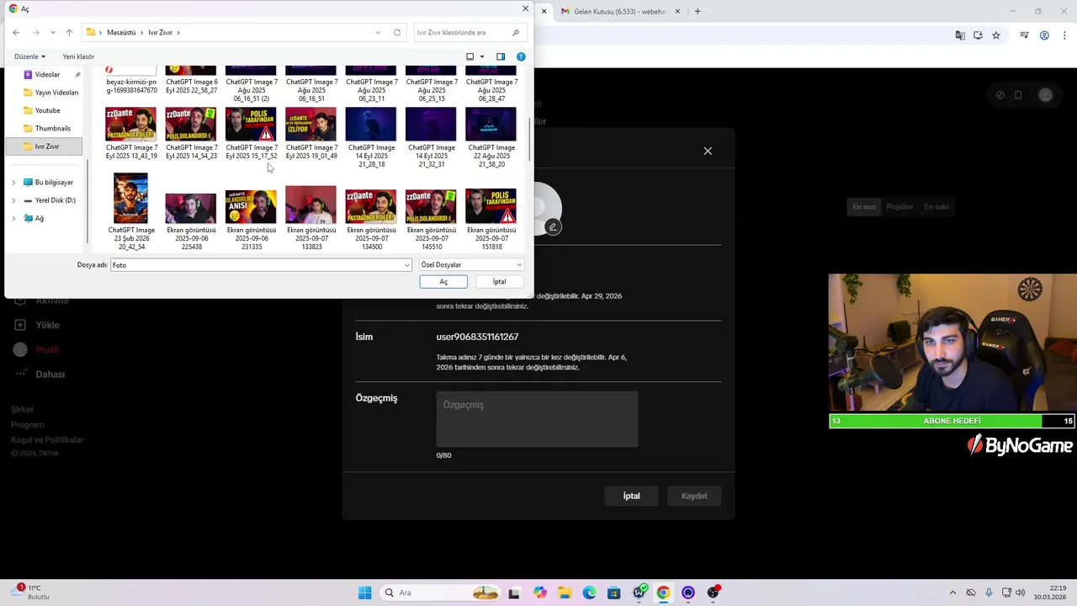Launch Copilot from the taskbar

(539, 593)
